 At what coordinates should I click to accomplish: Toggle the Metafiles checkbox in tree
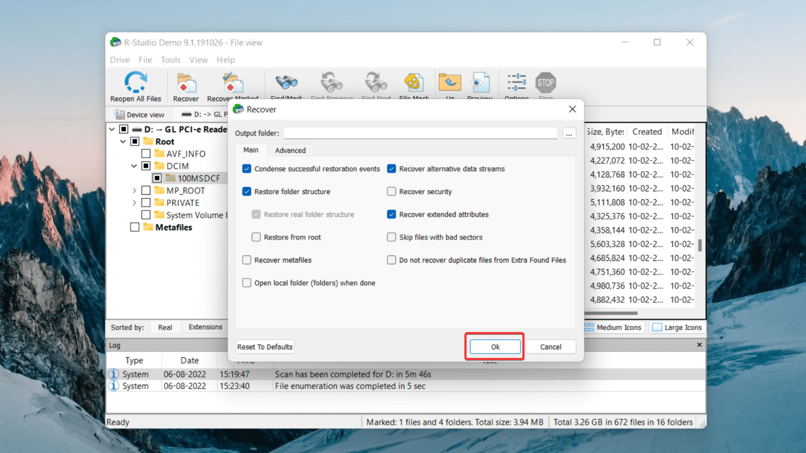(135, 227)
